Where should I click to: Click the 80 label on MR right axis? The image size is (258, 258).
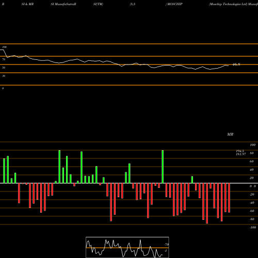click(x=252, y=153)
